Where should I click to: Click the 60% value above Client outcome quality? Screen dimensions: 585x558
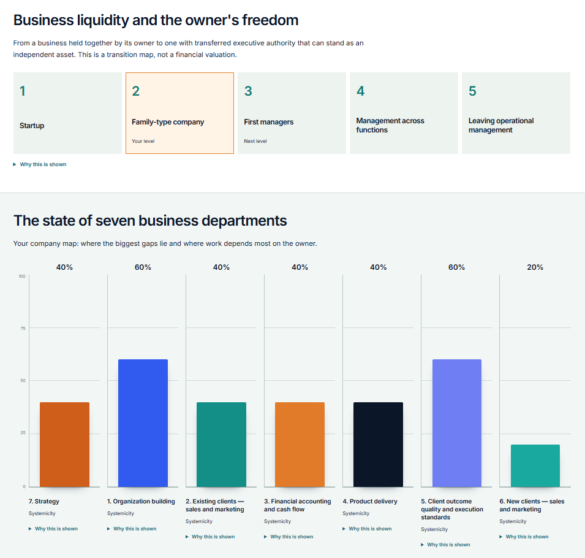[456, 267]
